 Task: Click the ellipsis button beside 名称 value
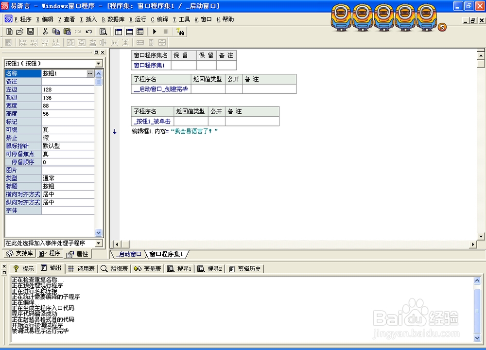90,73
